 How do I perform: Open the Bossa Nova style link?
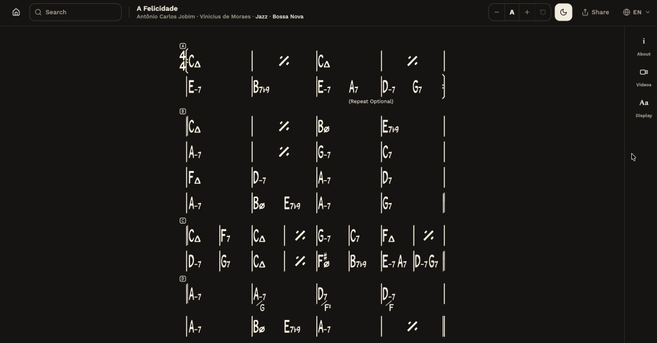click(x=288, y=17)
